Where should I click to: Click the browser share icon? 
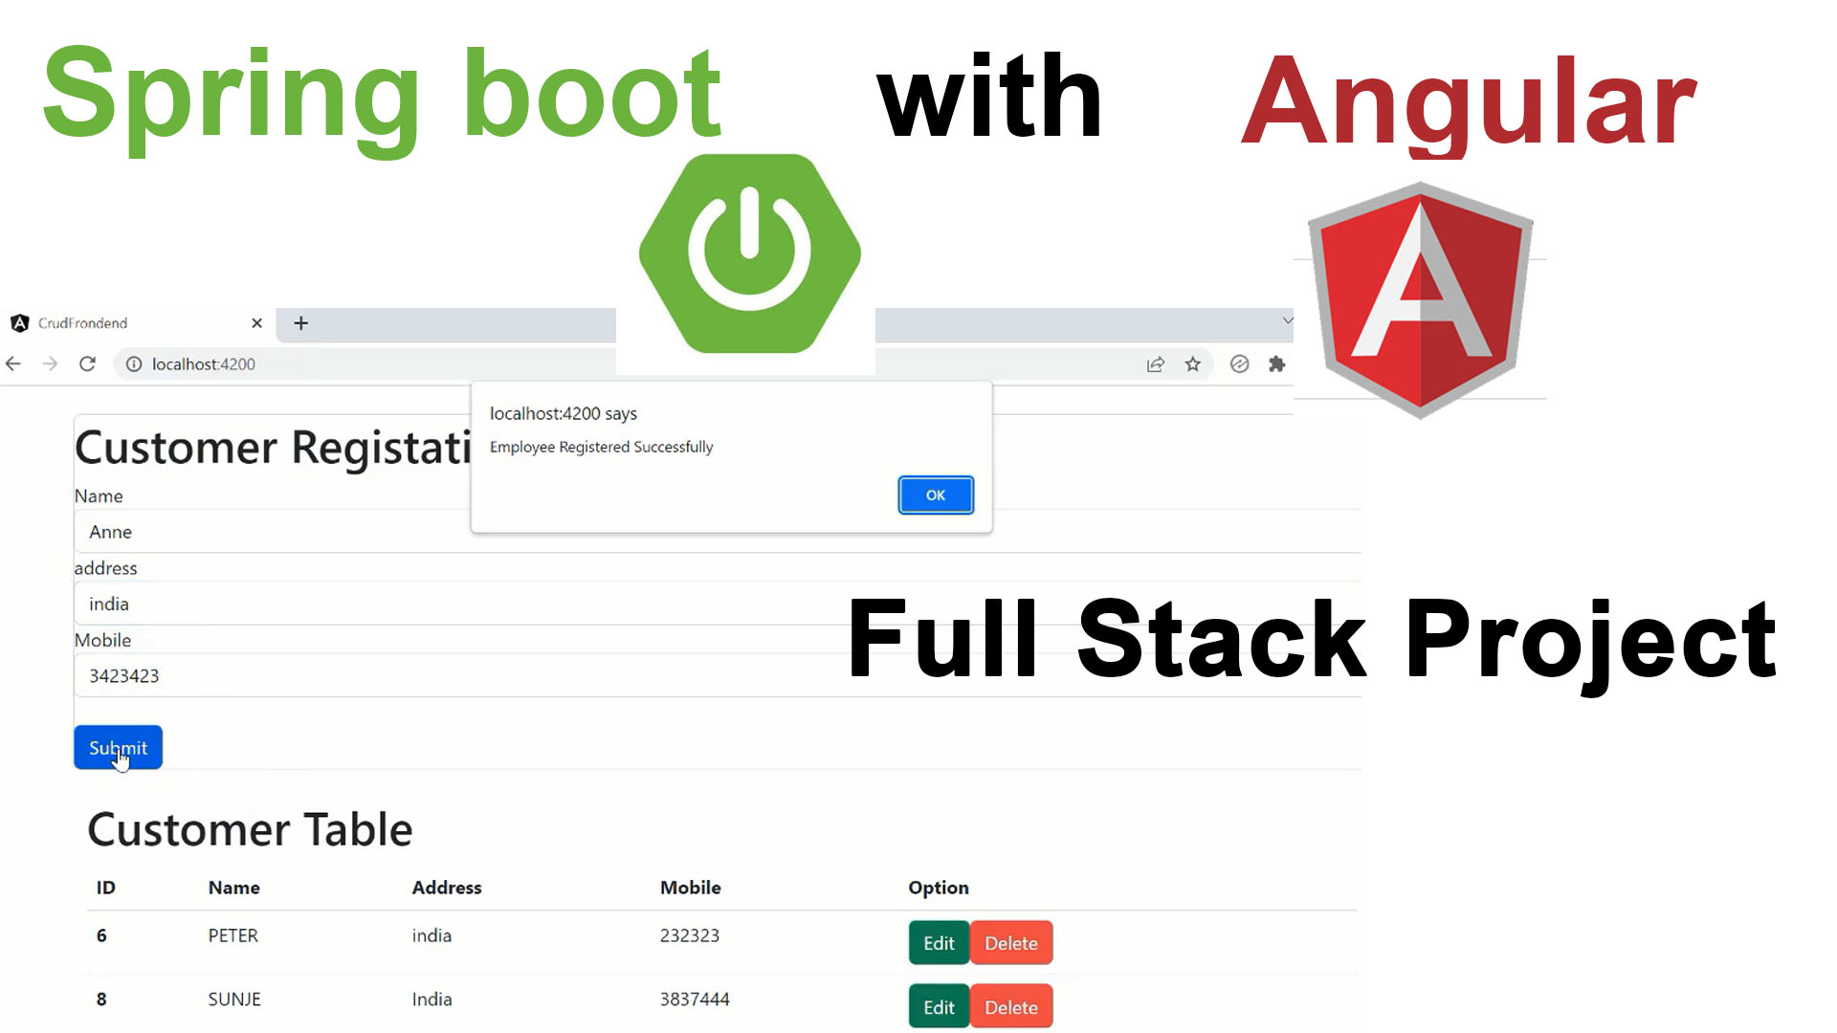tap(1156, 364)
